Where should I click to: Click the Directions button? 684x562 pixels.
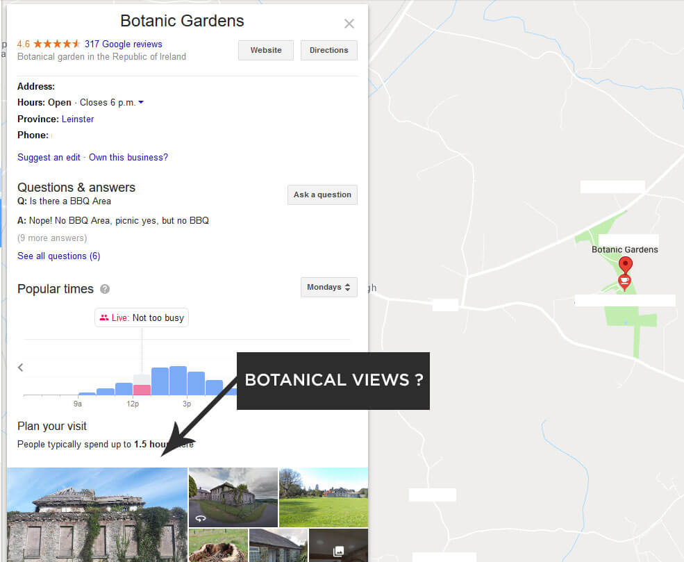tap(329, 50)
